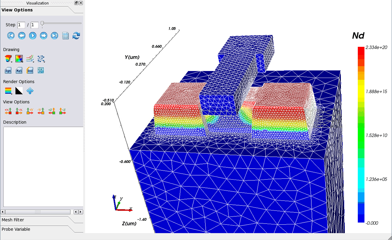Open the Mesh Filter tab
Viewport: 392px width, 240px height.
point(13,220)
